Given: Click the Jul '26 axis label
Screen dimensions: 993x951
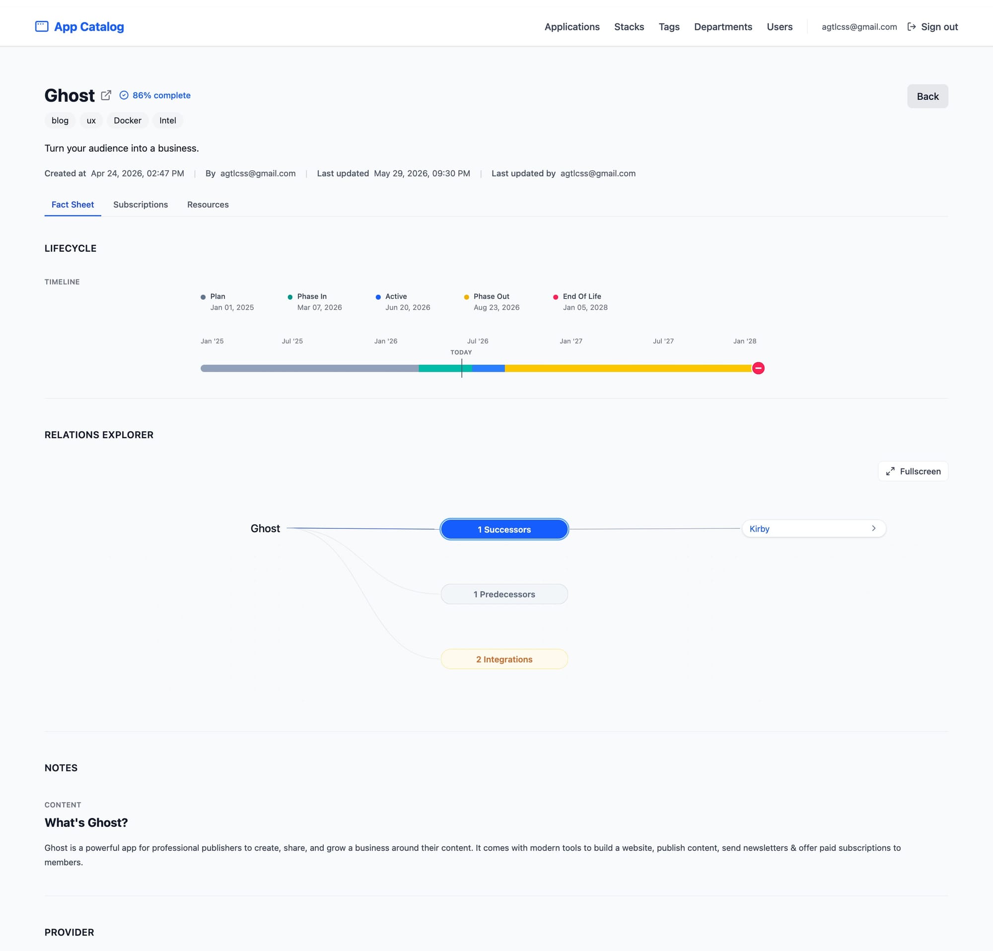Looking at the screenshot, I should point(478,341).
